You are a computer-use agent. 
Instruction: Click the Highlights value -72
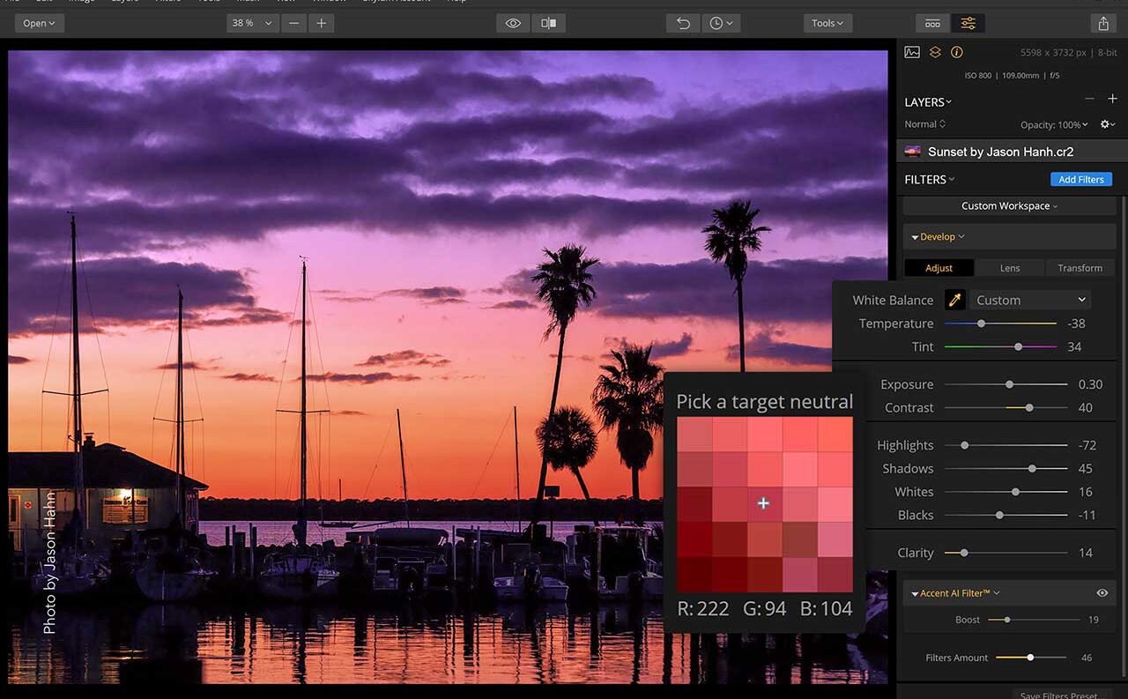(1087, 445)
